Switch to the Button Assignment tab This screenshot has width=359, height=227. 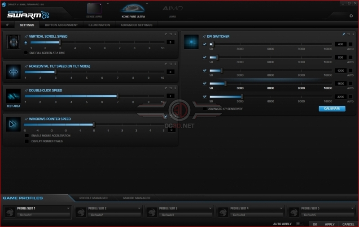[61, 25]
